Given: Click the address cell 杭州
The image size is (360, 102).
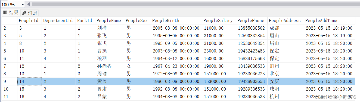Looking at the screenshot, I should (285, 97).
